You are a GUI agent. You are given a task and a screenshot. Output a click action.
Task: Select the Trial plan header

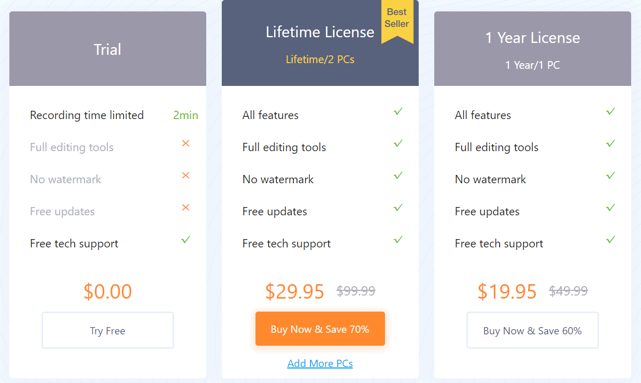(x=107, y=49)
